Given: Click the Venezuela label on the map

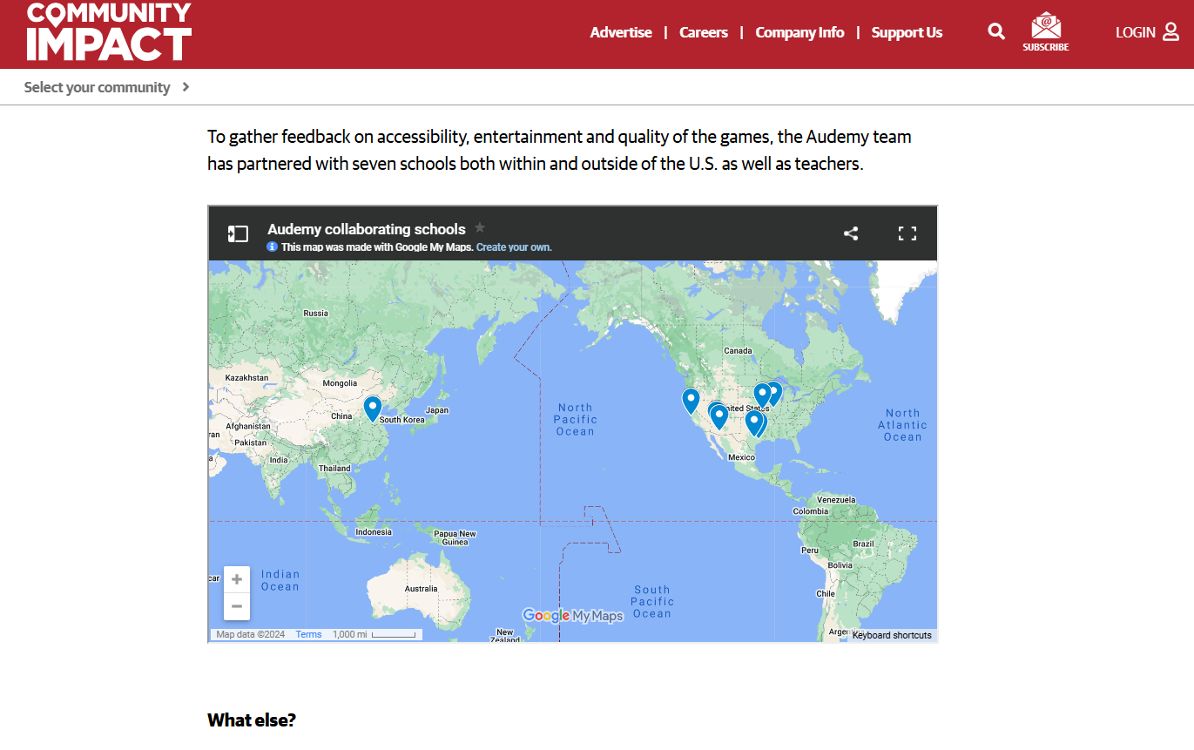Looking at the screenshot, I should click(836, 500).
